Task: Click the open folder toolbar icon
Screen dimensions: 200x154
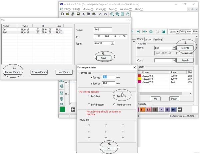Action: [x=68, y=14]
